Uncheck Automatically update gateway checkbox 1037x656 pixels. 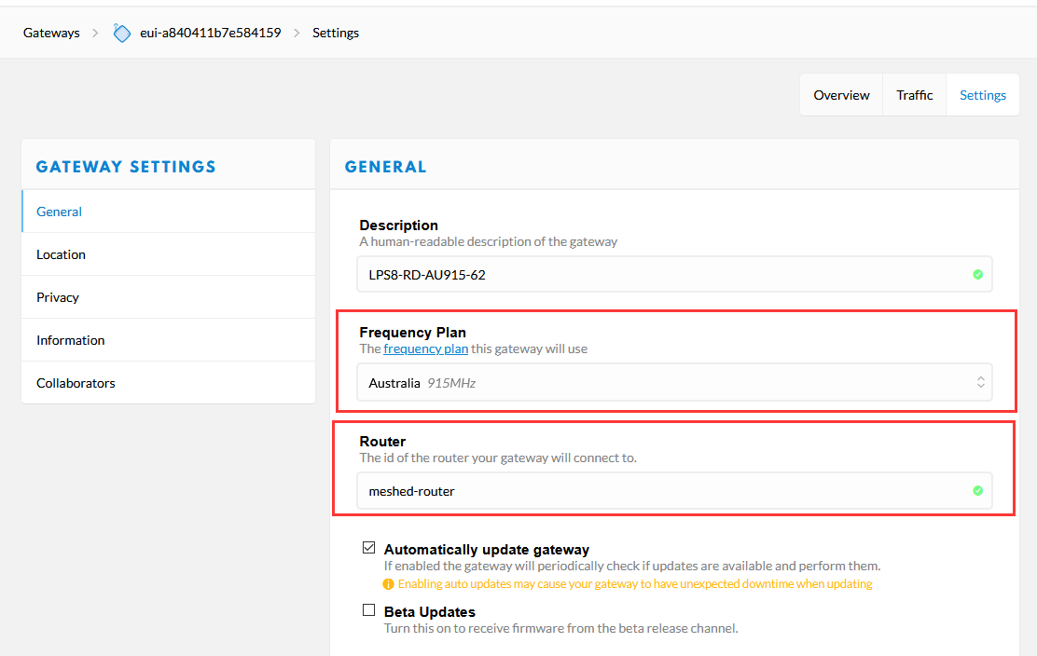369,548
